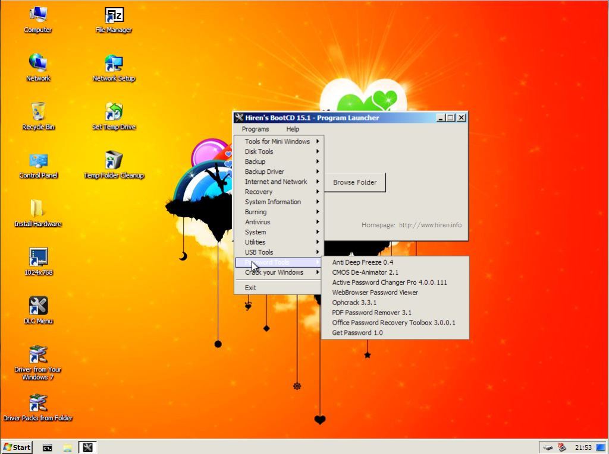Choose Exit from the Programs menu

(279, 288)
